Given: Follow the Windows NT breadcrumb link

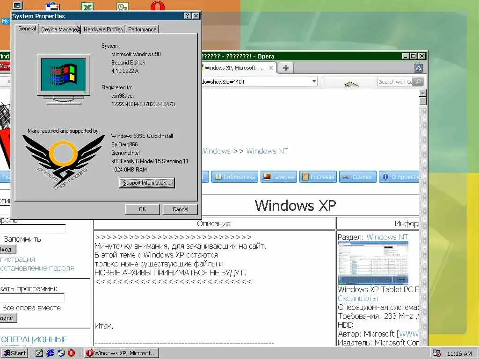Looking at the screenshot, I should point(267,151).
